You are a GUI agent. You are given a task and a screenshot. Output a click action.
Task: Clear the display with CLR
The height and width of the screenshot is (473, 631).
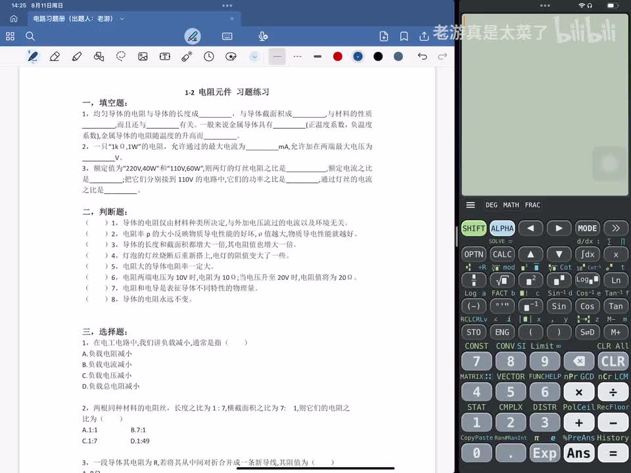coord(613,361)
